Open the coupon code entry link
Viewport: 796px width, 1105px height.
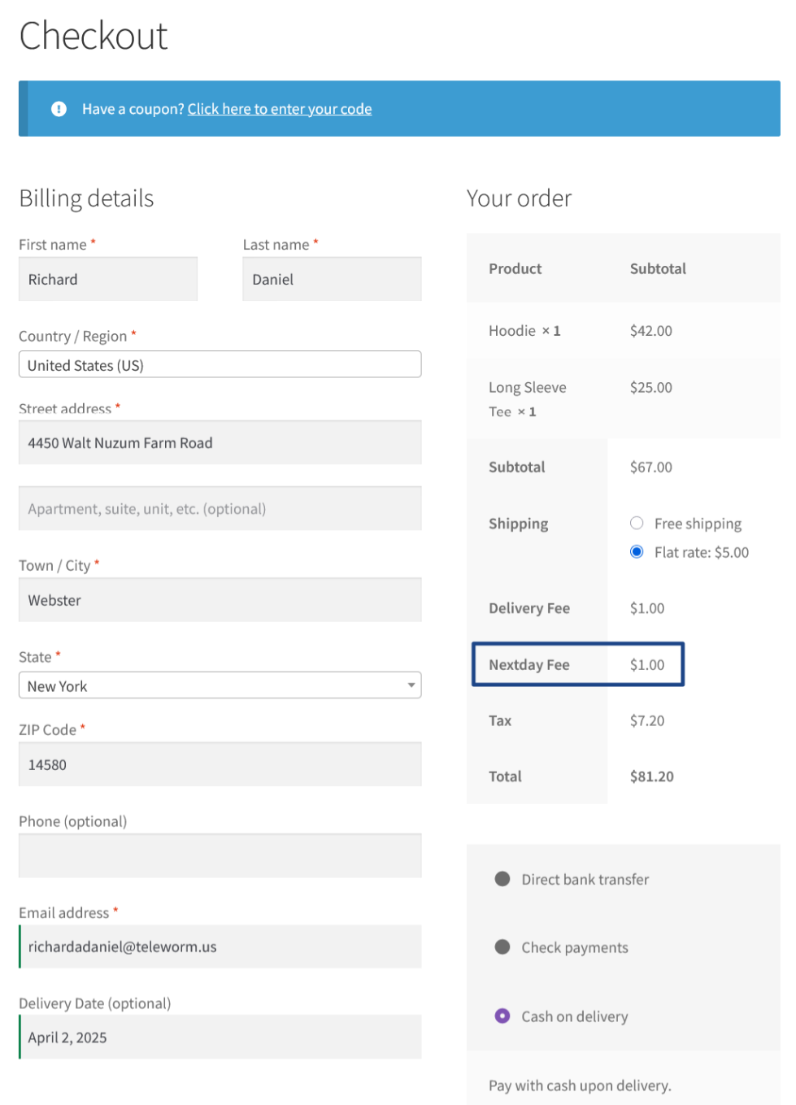point(279,109)
